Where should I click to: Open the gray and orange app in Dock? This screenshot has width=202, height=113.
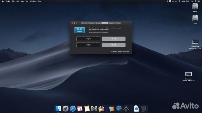click(x=112, y=109)
